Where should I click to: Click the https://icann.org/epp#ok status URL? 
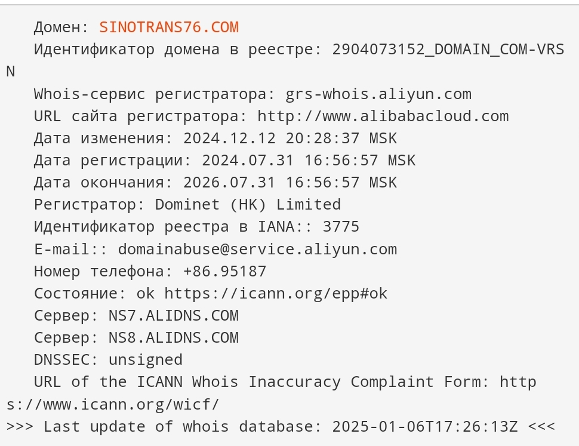point(276,294)
